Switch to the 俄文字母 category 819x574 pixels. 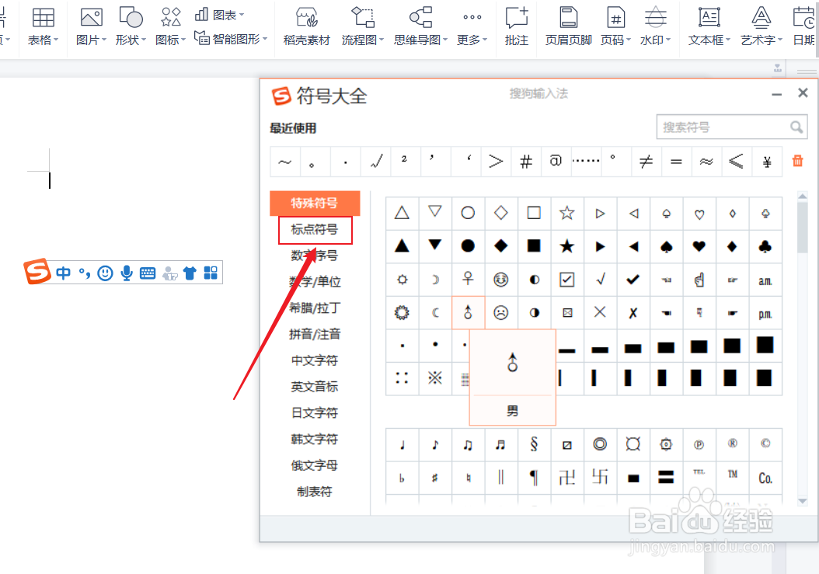click(315, 464)
